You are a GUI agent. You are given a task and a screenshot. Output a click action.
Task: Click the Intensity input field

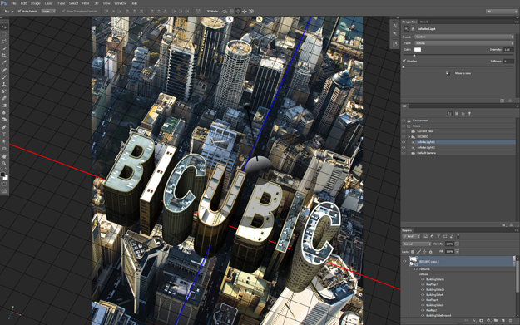pyautogui.click(x=508, y=49)
